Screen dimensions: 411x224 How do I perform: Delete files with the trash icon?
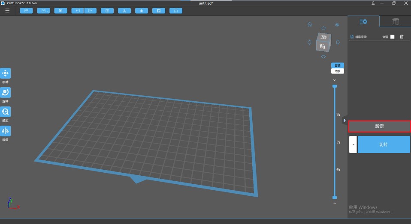[402, 37]
